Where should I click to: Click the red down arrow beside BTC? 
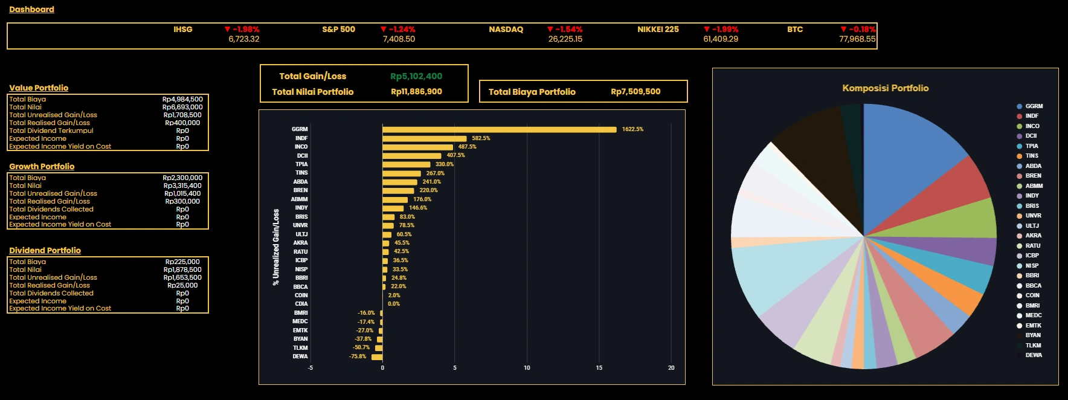click(x=843, y=29)
